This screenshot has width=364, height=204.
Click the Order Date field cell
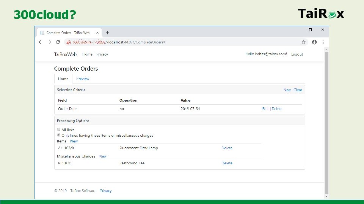click(x=67, y=109)
